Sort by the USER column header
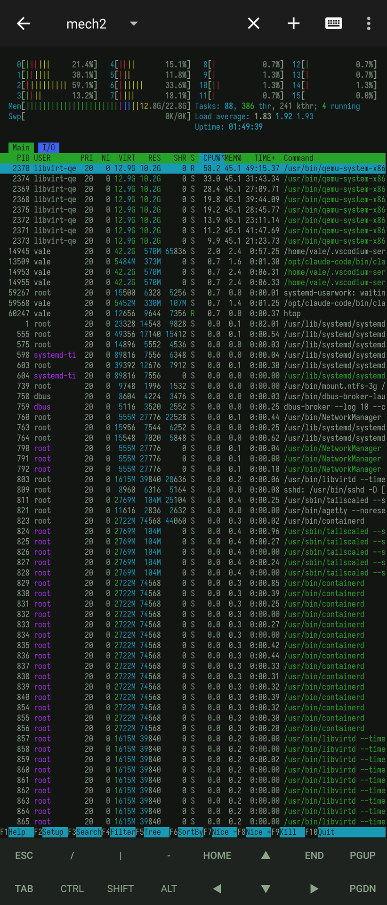 [x=42, y=158]
